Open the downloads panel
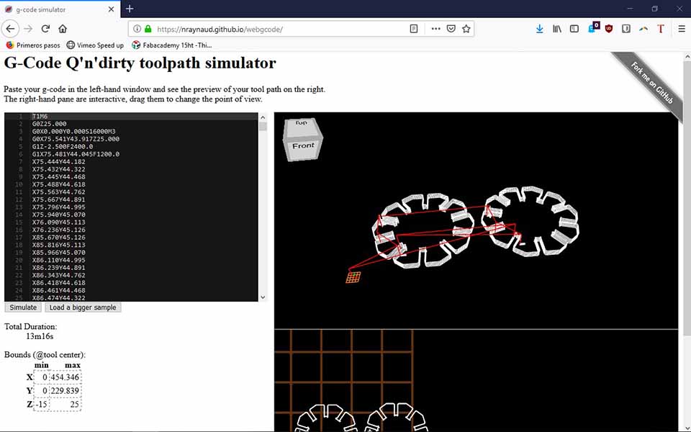This screenshot has height=432, width=691. [x=539, y=29]
